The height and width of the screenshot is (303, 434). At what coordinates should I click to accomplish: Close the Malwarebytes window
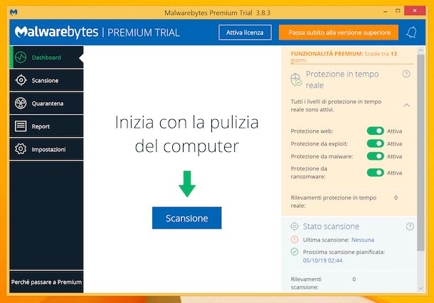click(x=415, y=11)
